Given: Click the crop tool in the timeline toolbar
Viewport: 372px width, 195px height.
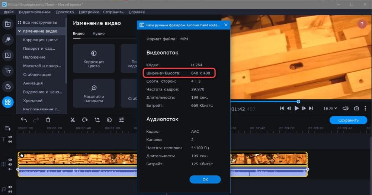Looking at the screenshot, I should click(x=97, y=120).
